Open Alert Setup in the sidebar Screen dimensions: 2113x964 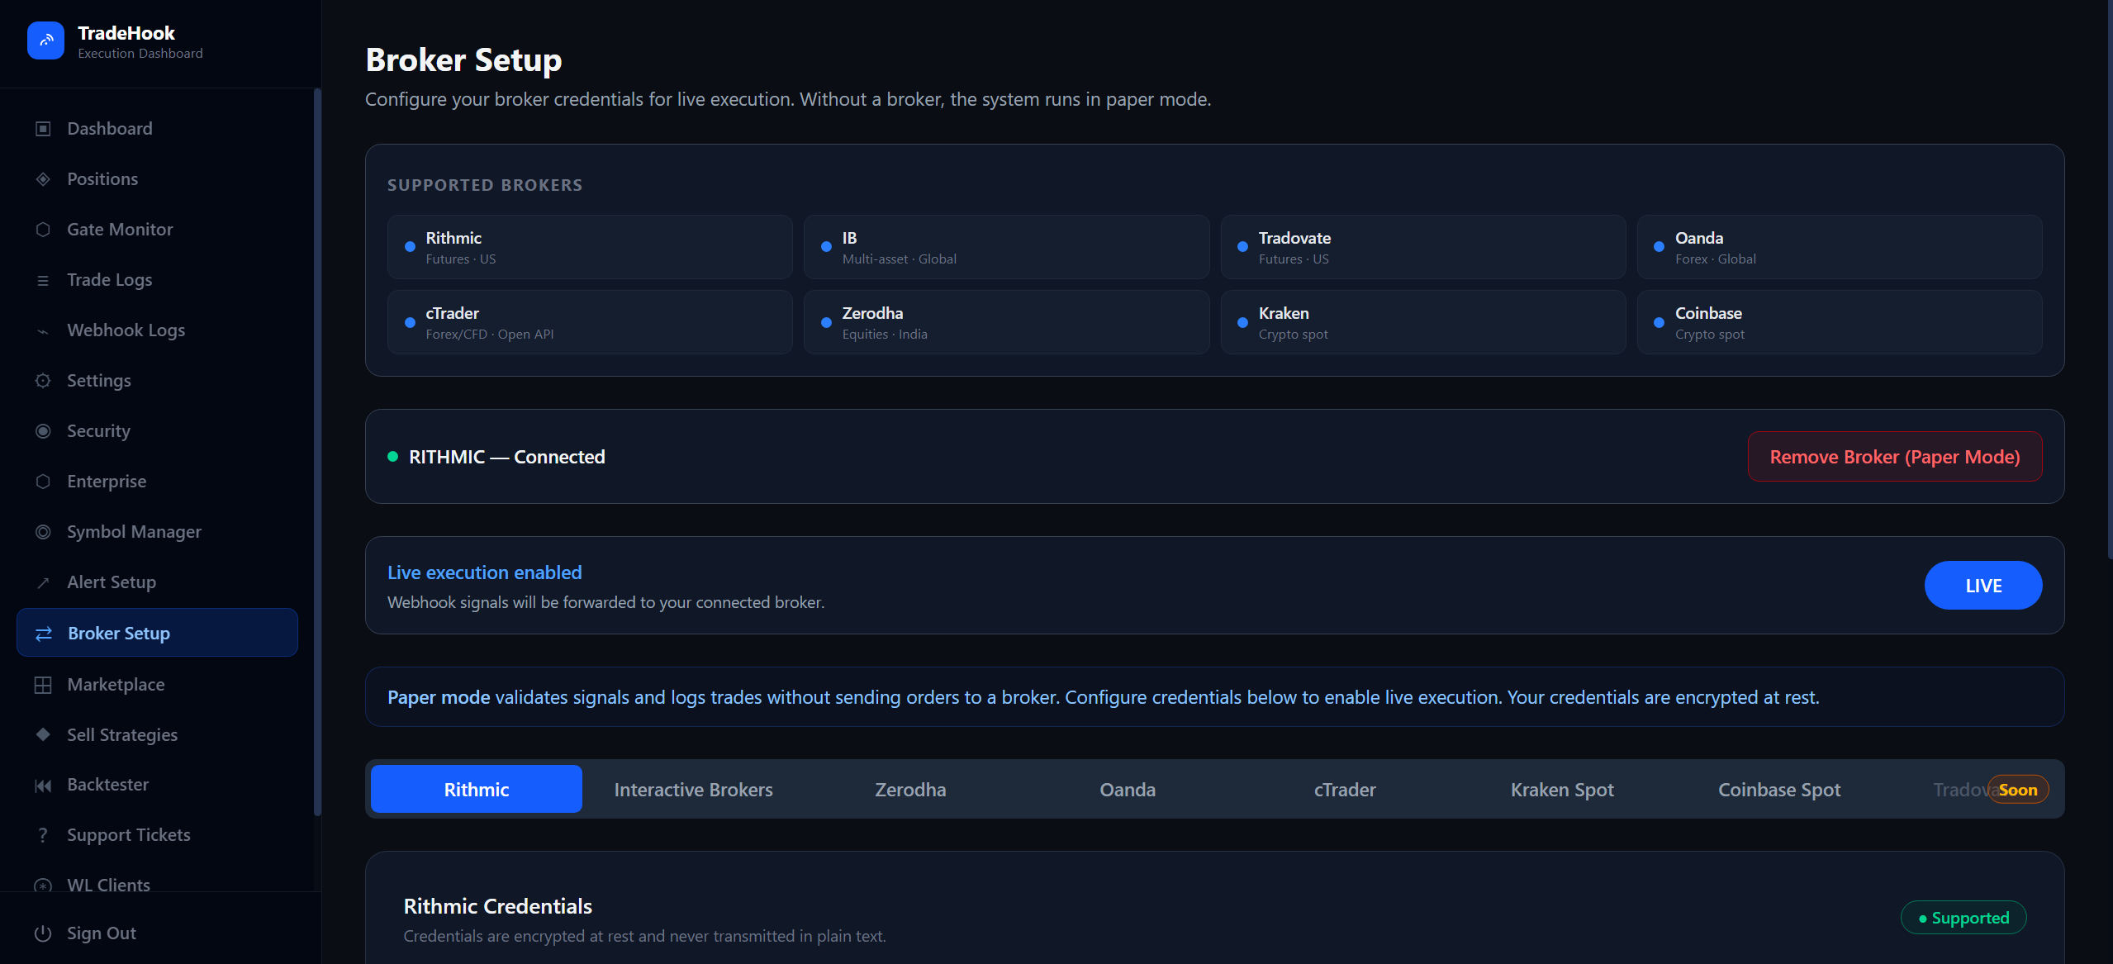pos(157,582)
